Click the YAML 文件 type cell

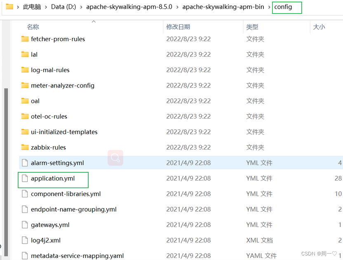coord(261,256)
